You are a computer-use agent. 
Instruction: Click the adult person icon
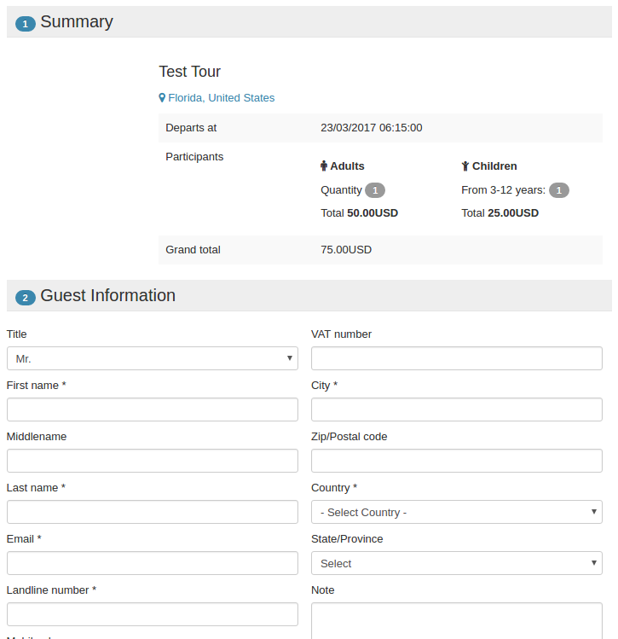[324, 166]
